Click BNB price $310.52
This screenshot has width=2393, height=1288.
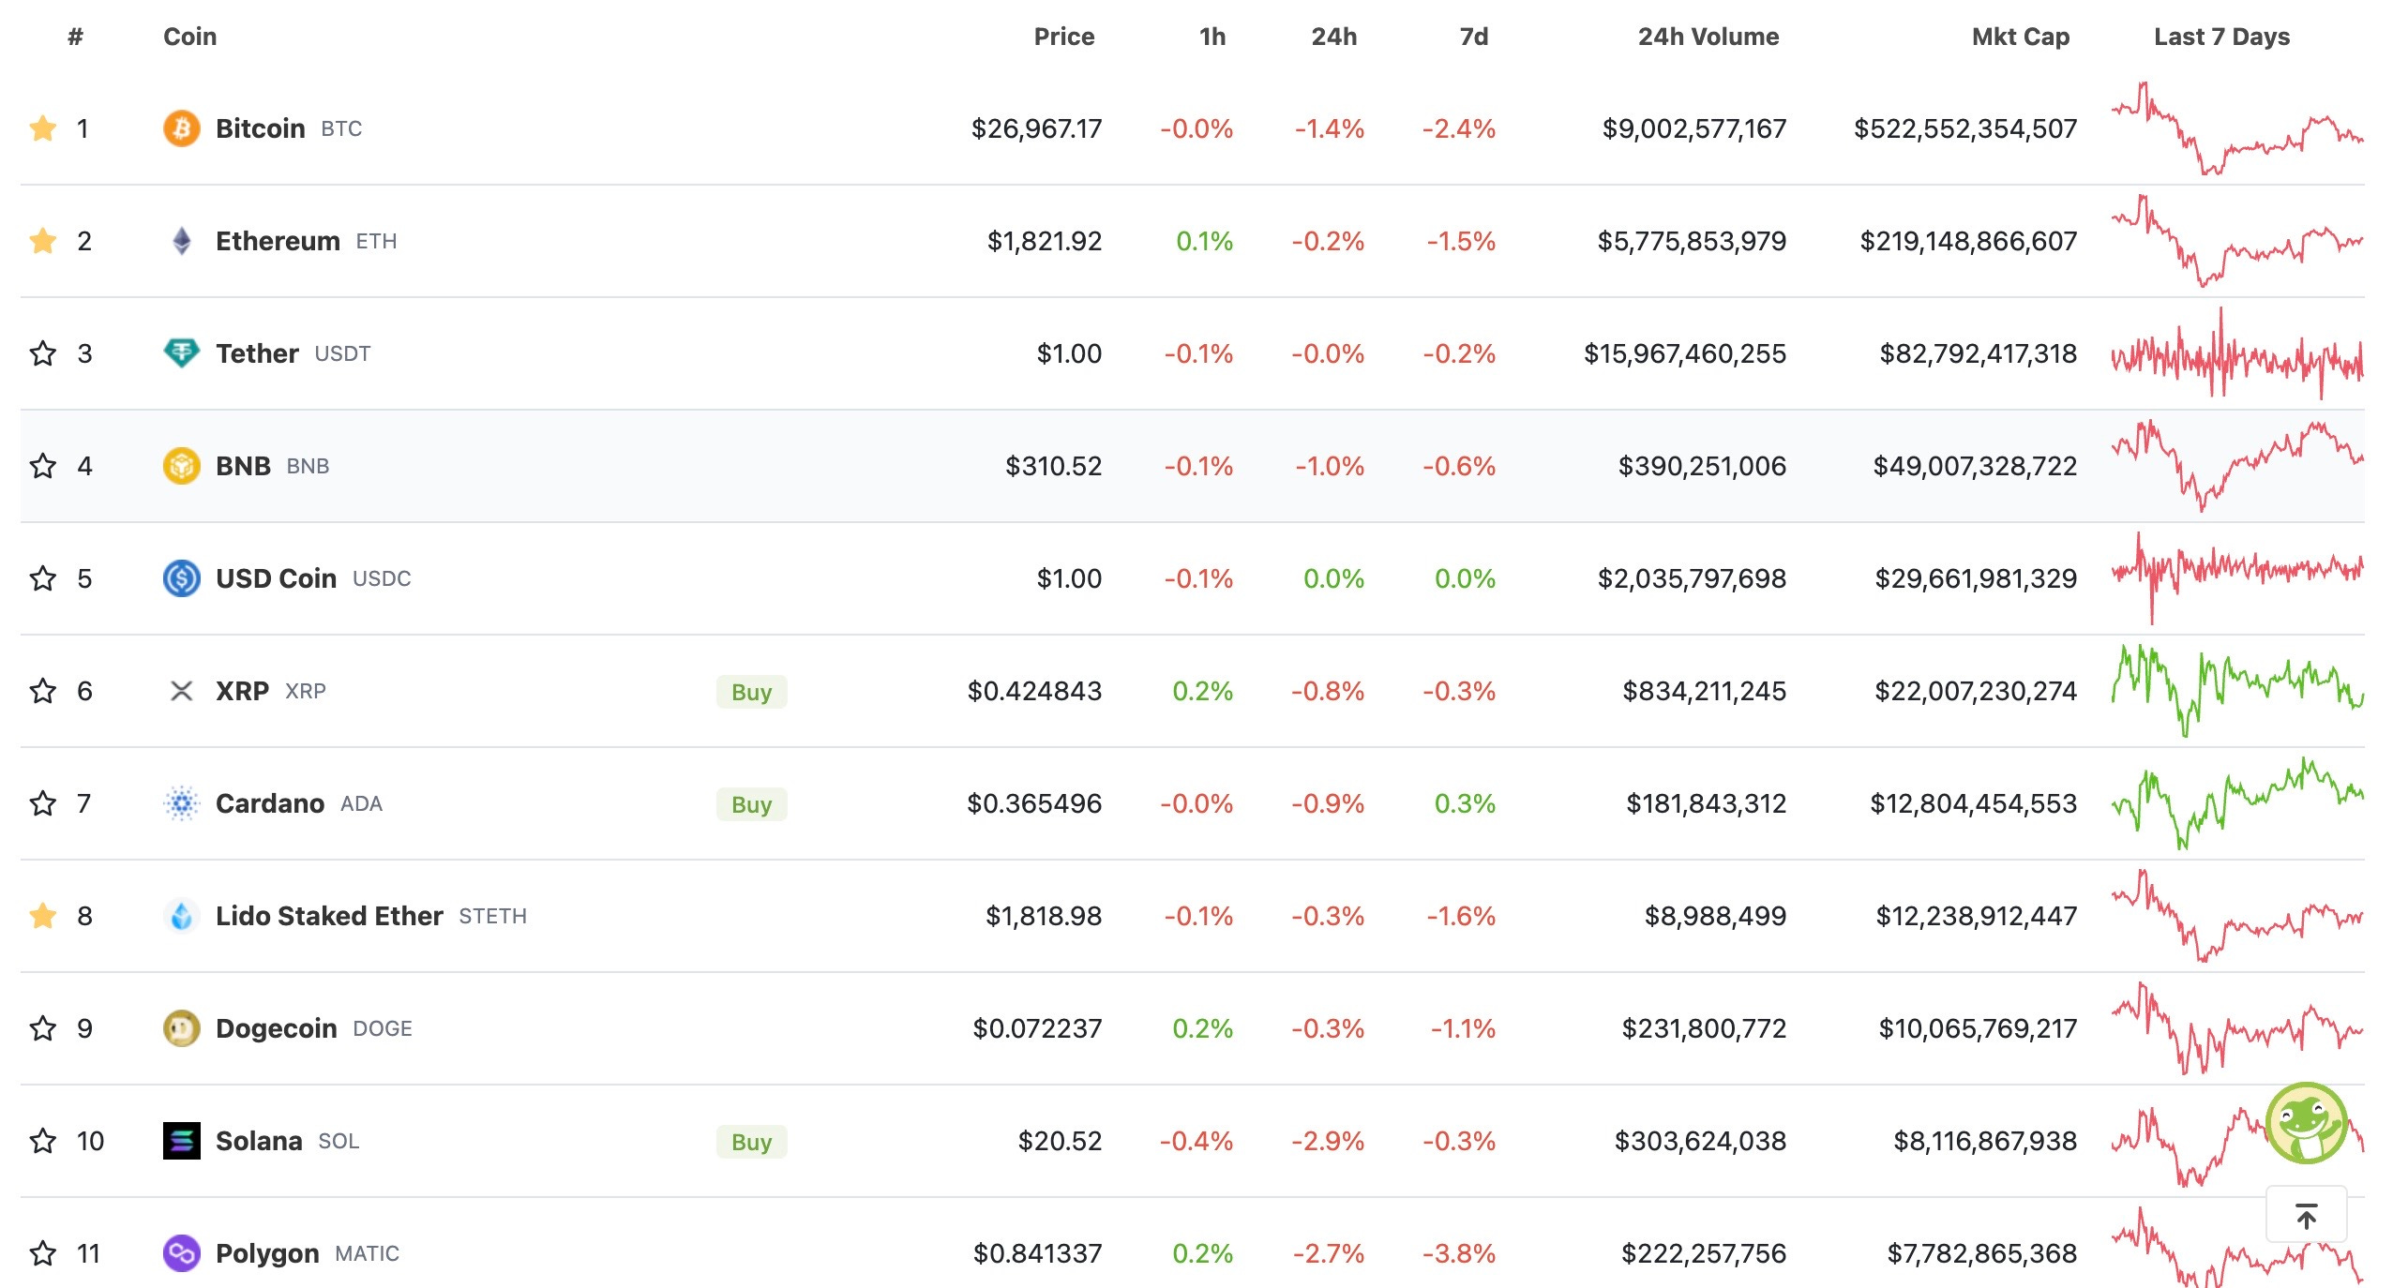tap(1053, 466)
